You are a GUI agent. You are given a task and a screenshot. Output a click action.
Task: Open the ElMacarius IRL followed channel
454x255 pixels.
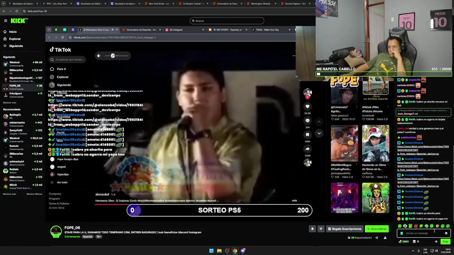(x=23, y=72)
